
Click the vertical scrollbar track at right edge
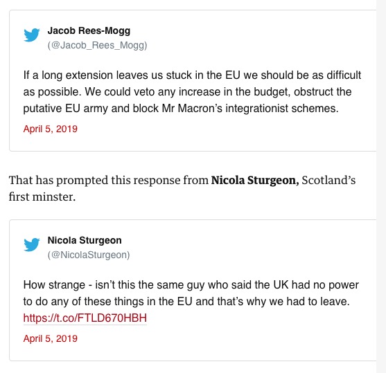(x=381, y=186)
